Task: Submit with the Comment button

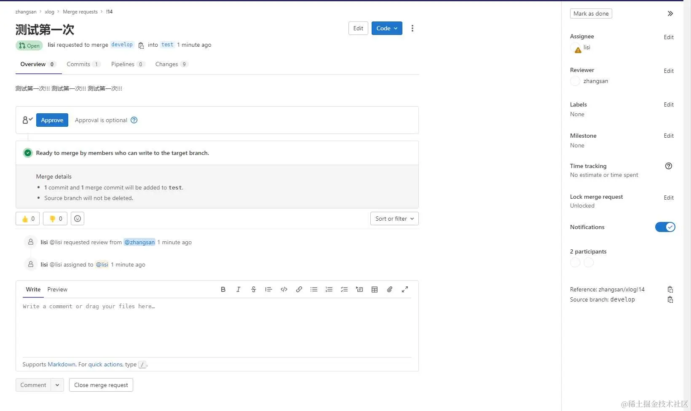Action: 33,385
